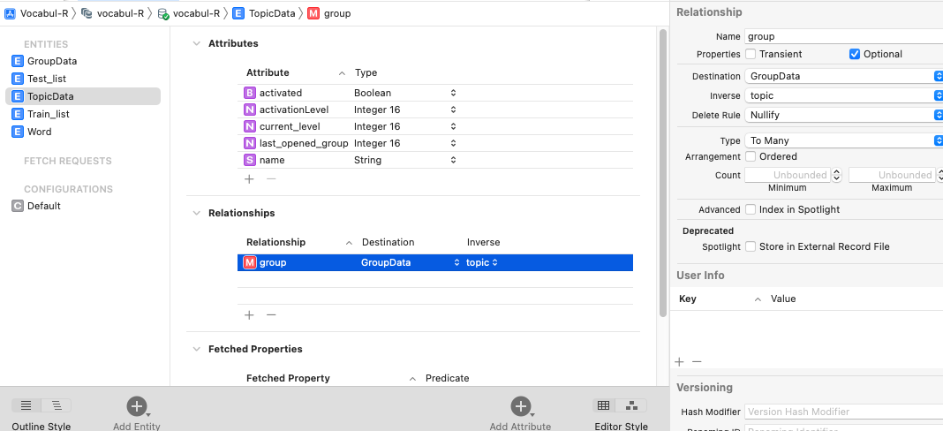
Task: Change inverse topic in relationship row
Action: (x=482, y=262)
